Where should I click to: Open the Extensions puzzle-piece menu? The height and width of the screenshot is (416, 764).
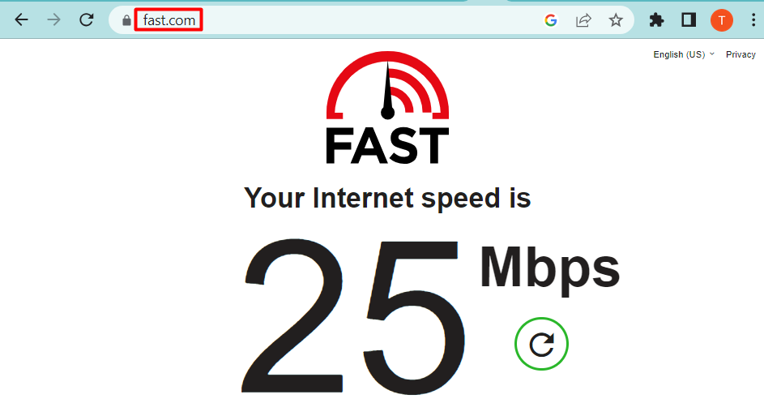coord(656,20)
